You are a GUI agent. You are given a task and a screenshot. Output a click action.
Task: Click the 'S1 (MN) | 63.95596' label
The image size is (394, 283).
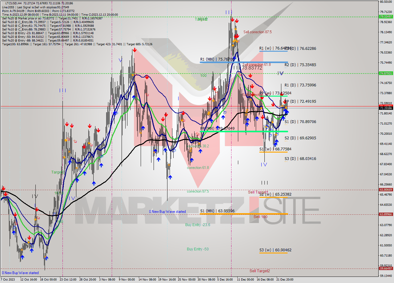[217, 211]
